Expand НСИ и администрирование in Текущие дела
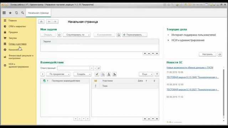This screenshot has height=128, width=228. coord(168,40)
